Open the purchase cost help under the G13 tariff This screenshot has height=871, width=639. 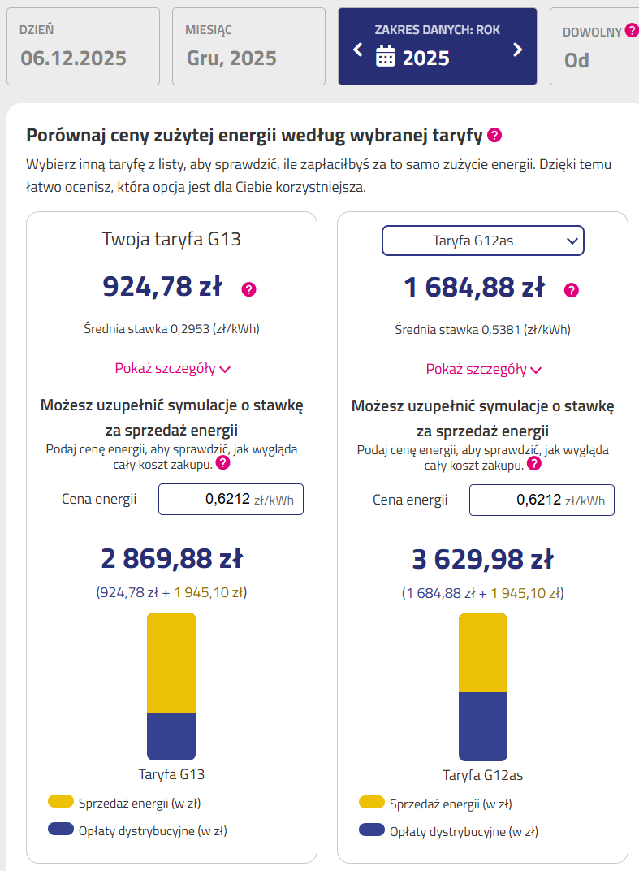coord(222,463)
